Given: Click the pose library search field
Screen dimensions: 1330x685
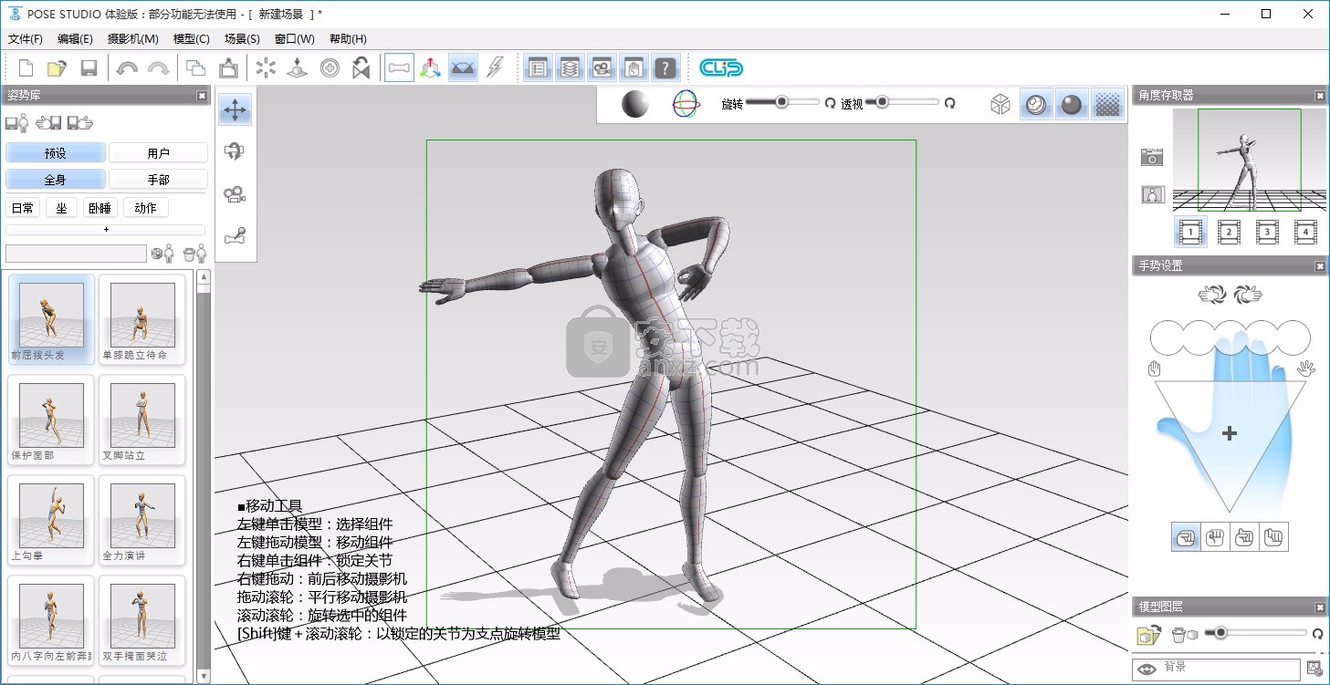Looking at the screenshot, I should pyautogui.click(x=76, y=254).
